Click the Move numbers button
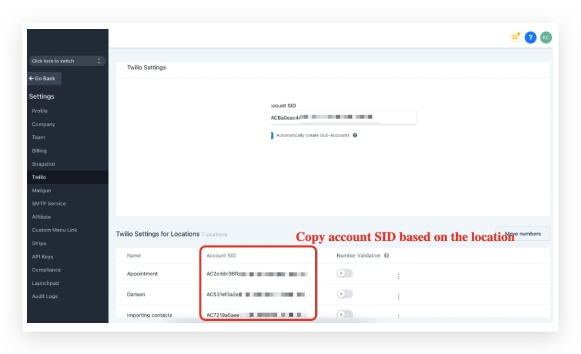 (523, 234)
